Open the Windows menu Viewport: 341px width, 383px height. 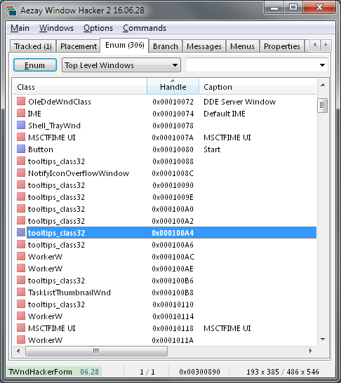56,28
